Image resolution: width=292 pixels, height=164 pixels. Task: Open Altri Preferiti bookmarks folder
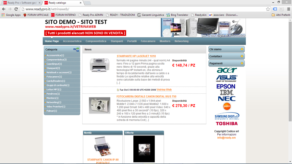coord(281,15)
